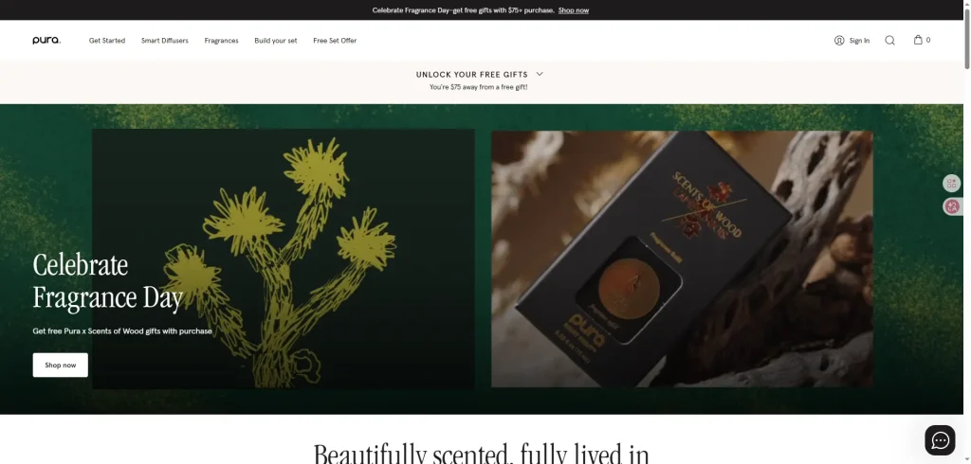This screenshot has height=464, width=971.
Task: Open the Build your set page
Action: (x=276, y=40)
